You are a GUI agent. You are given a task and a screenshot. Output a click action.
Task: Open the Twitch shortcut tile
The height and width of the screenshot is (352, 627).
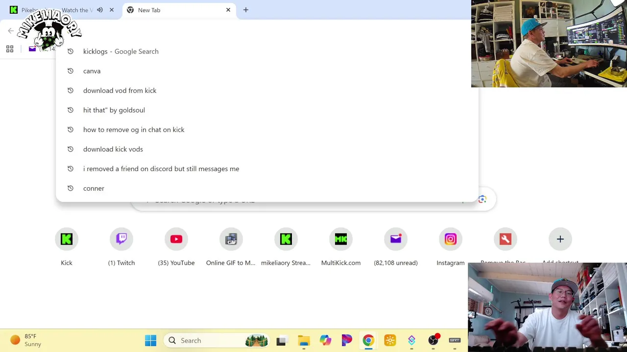[x=121, y=247]
